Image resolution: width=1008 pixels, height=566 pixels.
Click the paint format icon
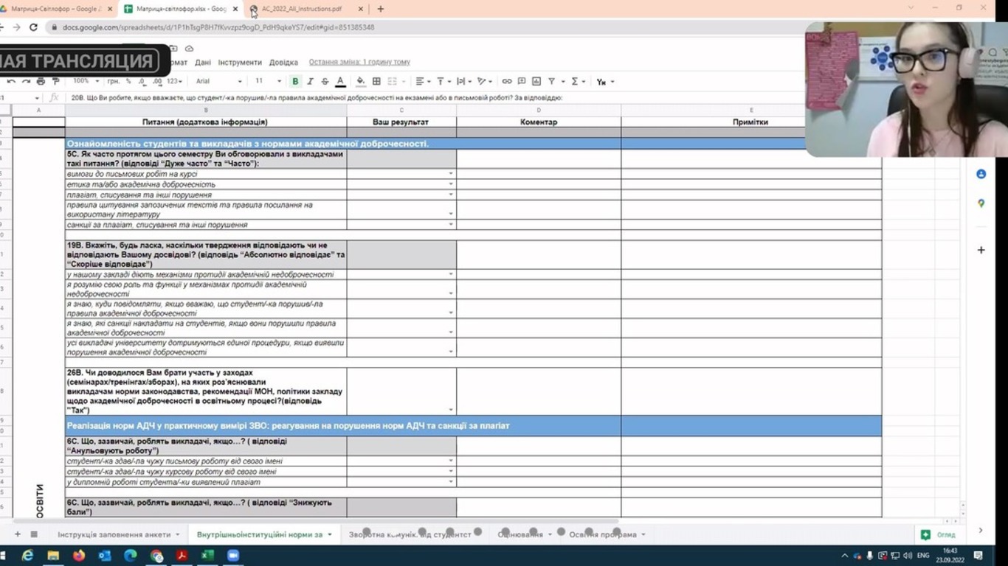pos(55,82)
